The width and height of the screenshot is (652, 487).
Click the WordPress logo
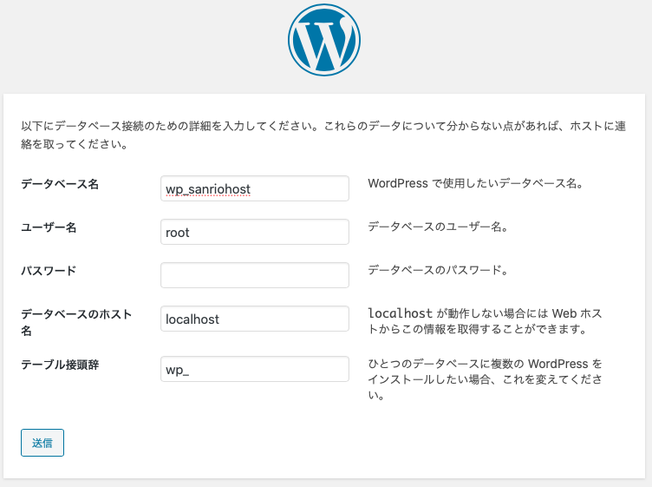pyautogui.click(x=324, y=40)
